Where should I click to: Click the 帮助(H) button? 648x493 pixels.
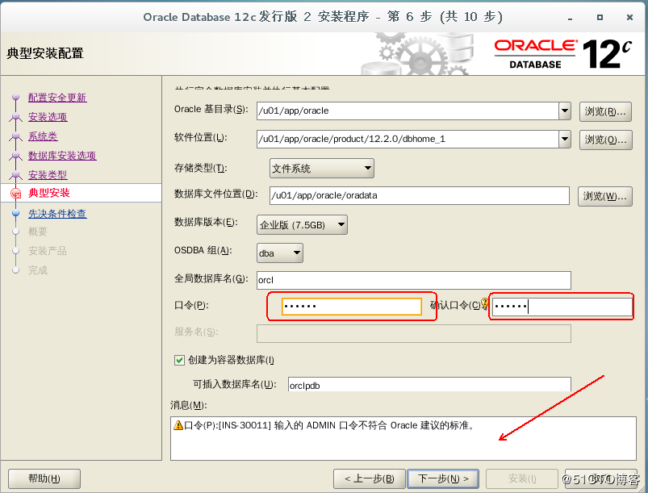[44, 479]
